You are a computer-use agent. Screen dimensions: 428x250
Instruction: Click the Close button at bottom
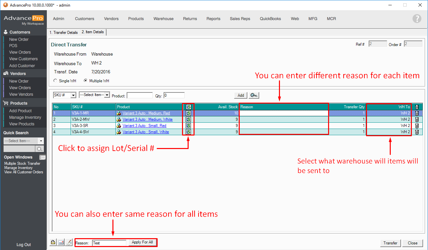tap(413, 243)
